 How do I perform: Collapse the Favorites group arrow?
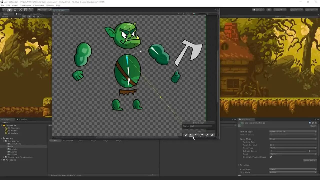[x=1, y=125]
